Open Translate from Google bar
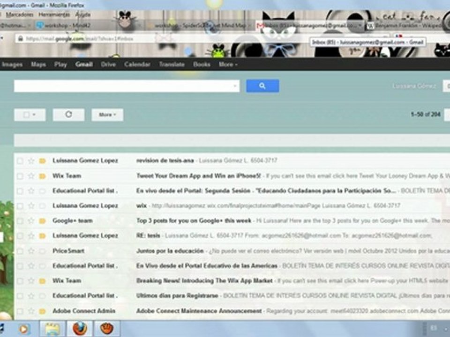Image resolution: width=450 pixels, height=337 pixels. pyautogui.click(x=172, y=65)
